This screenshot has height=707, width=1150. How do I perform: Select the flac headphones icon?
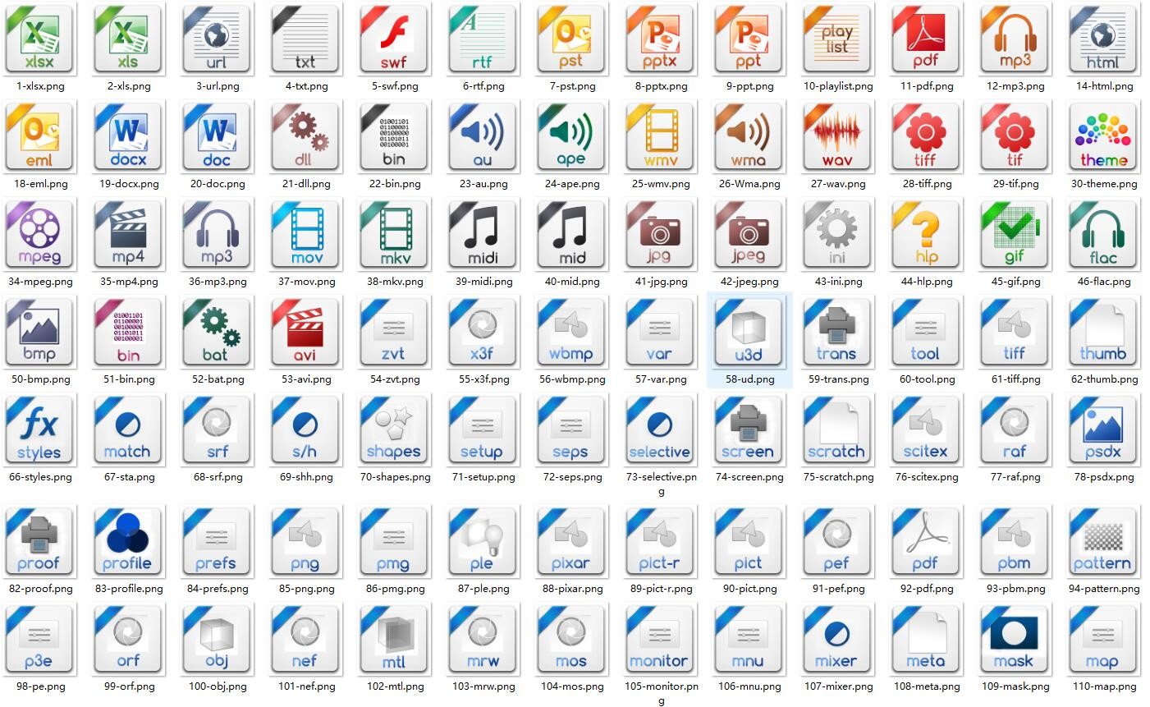[x=1103, y=235]
